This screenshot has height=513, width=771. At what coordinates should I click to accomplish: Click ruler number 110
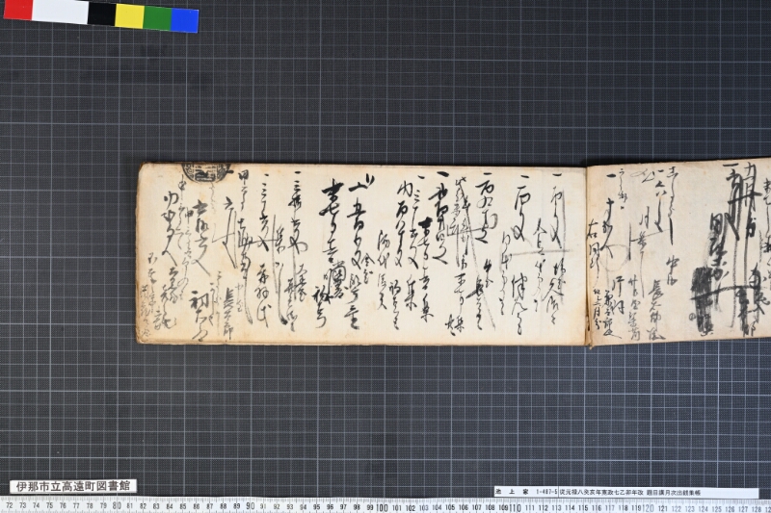516,507
